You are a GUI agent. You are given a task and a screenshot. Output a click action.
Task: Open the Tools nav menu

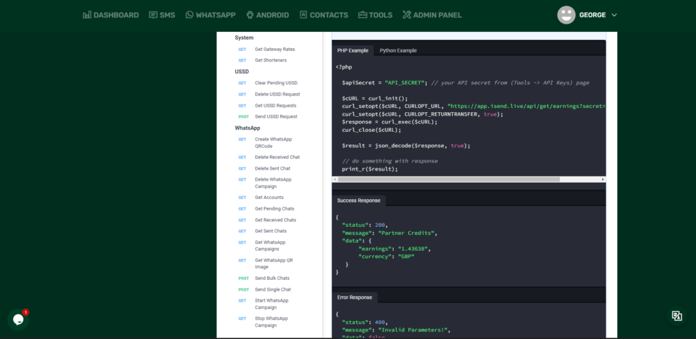click(x=375, y=15)
